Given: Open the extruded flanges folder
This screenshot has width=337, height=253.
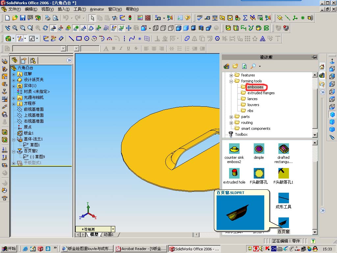Looking at the screenshot, I should [261, 93].
